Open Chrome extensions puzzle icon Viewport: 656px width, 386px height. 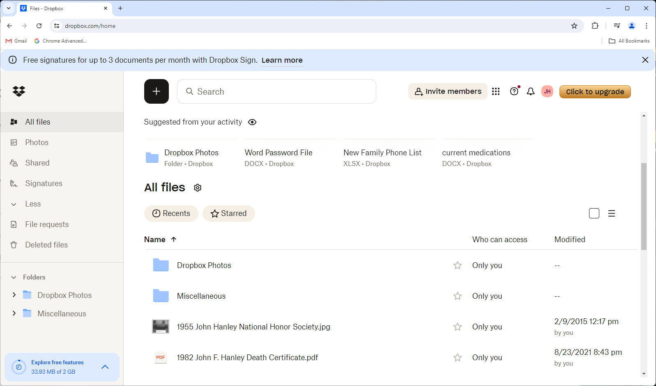(x=595, y=26)
